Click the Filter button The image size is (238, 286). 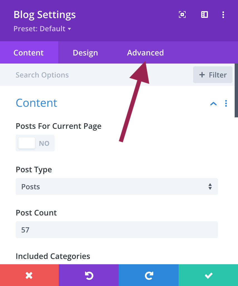tap(213, 75)
